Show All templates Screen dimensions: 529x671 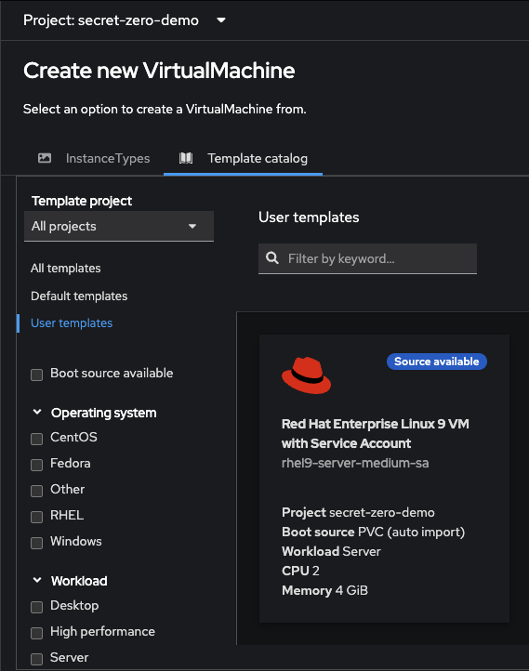(65, 269)
